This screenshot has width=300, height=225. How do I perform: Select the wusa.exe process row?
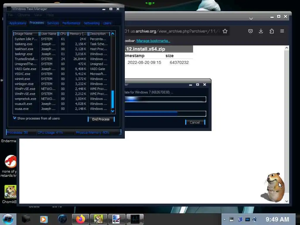62,109
